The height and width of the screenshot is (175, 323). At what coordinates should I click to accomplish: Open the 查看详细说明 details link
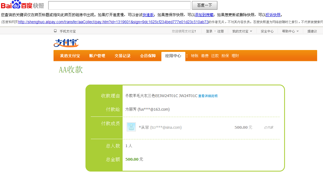click(208, 96)
